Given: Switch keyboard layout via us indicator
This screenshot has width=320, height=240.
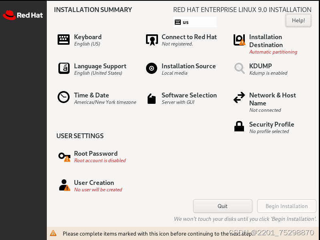Looking at the screenshot, I should [x=194, y=22].
